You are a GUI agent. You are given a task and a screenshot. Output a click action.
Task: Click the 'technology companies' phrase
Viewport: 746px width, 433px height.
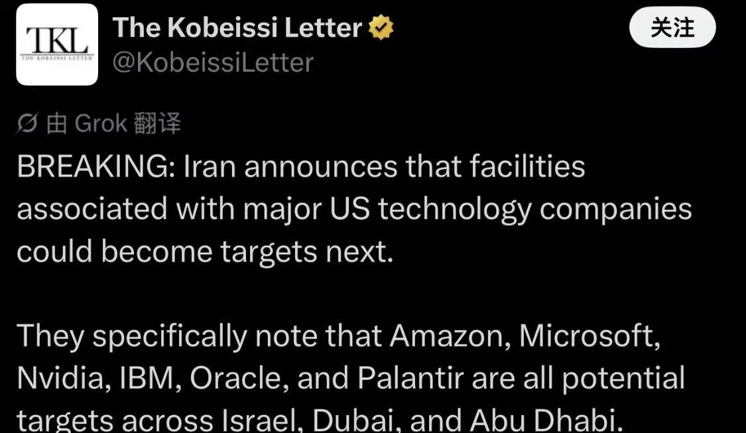pyautogui.click(x=536, y=210)
